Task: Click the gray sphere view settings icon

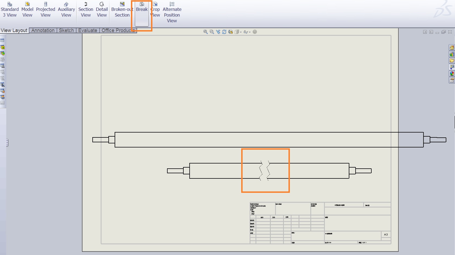Action: 255,32
